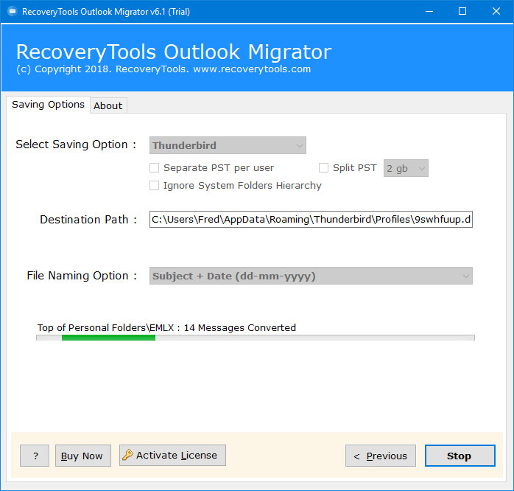Click the key icon on Activate License
The height and width of the screenshot is (491, 514).
point(127,455)
